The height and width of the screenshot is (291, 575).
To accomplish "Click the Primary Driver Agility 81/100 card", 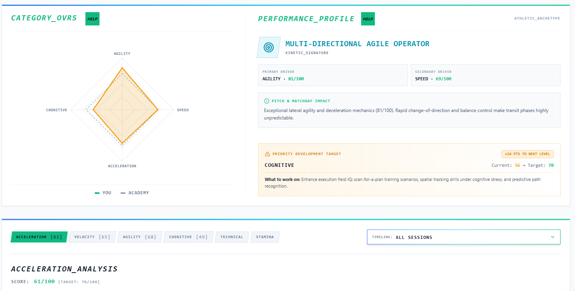I will click(333, 75).
